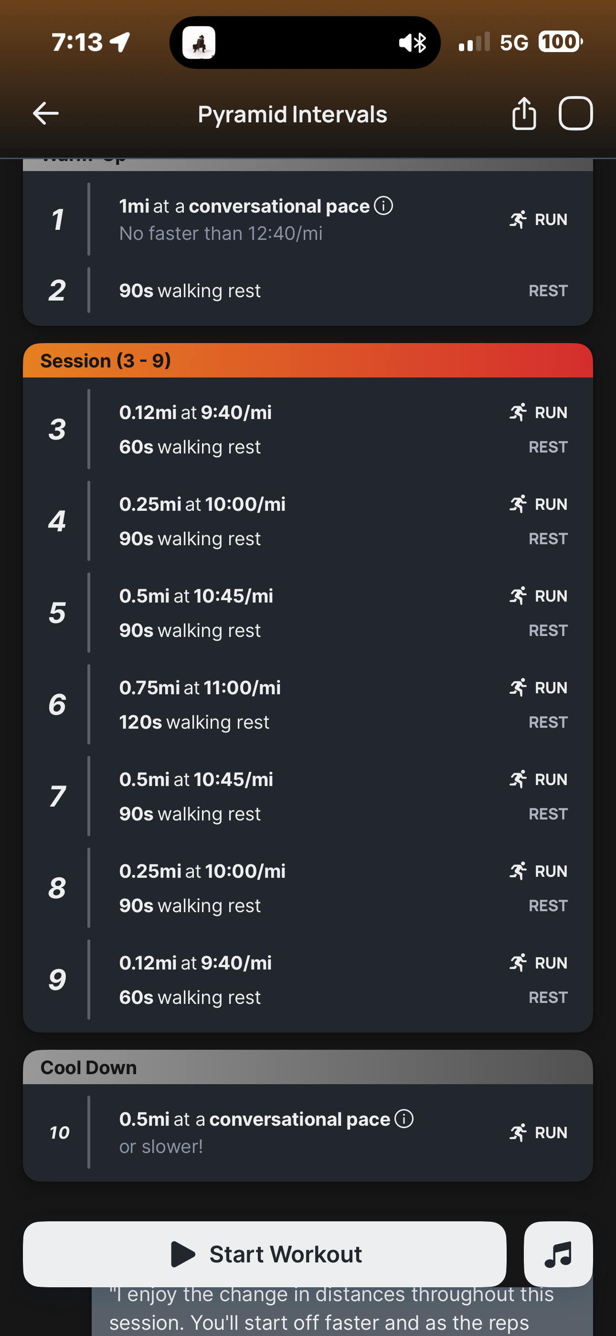Tap the 7:13 clock in status bar
The height and width of the screenshot is (1336, 616).
pos(77,42)
